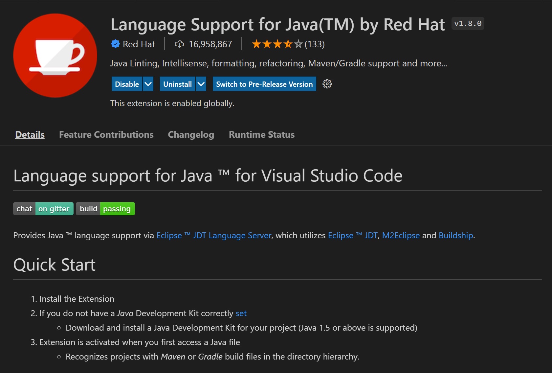Click the 'chat on gitter' badge
The width and height of the screenshot is (552, 373).
coord(43,208)
